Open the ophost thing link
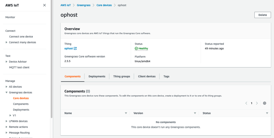This screenshot has height=138, width=274. tap(69, 48)
